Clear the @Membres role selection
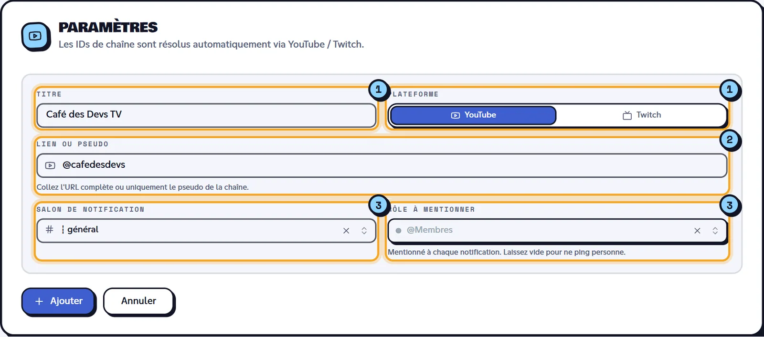 pyautogui.click(x=697, y=231)
